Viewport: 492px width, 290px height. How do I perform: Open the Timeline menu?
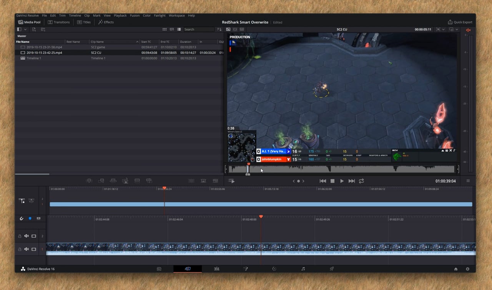[75, 15]
